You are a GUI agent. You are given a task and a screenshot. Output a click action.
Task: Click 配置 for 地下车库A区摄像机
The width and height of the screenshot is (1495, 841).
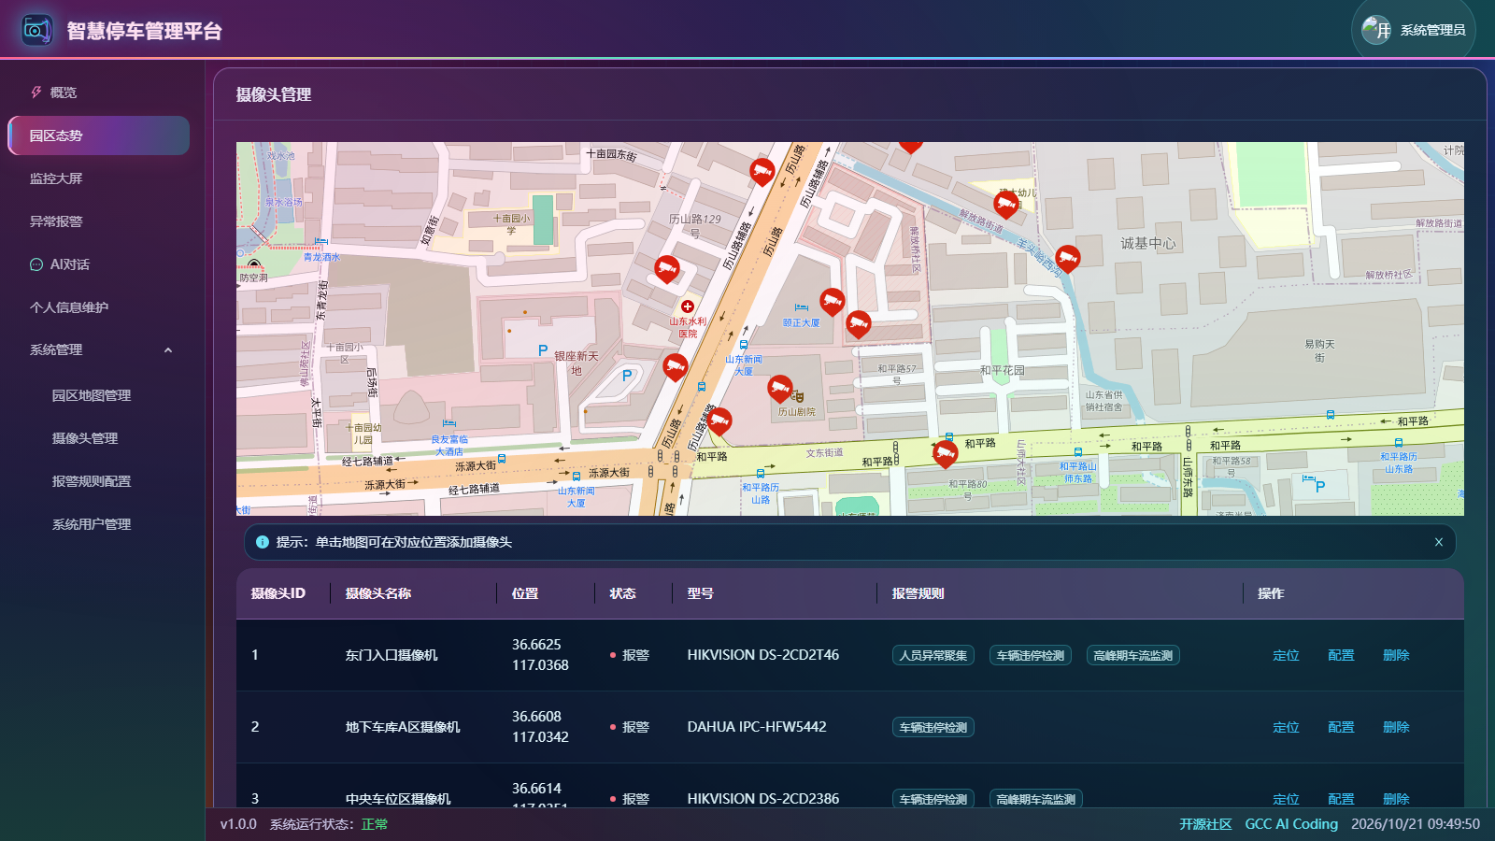pos(1341,727)
